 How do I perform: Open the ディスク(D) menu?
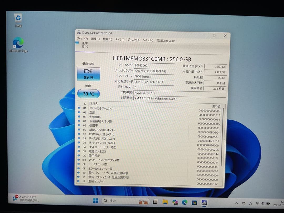pos(134,40)
